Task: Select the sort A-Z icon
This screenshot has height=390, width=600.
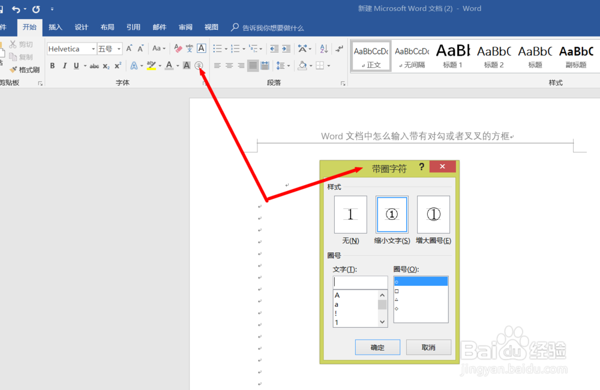Action: click(323, 49)
